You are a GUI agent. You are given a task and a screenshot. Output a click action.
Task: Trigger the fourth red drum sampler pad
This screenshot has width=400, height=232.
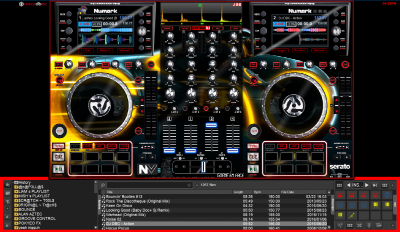coord(375,195)
